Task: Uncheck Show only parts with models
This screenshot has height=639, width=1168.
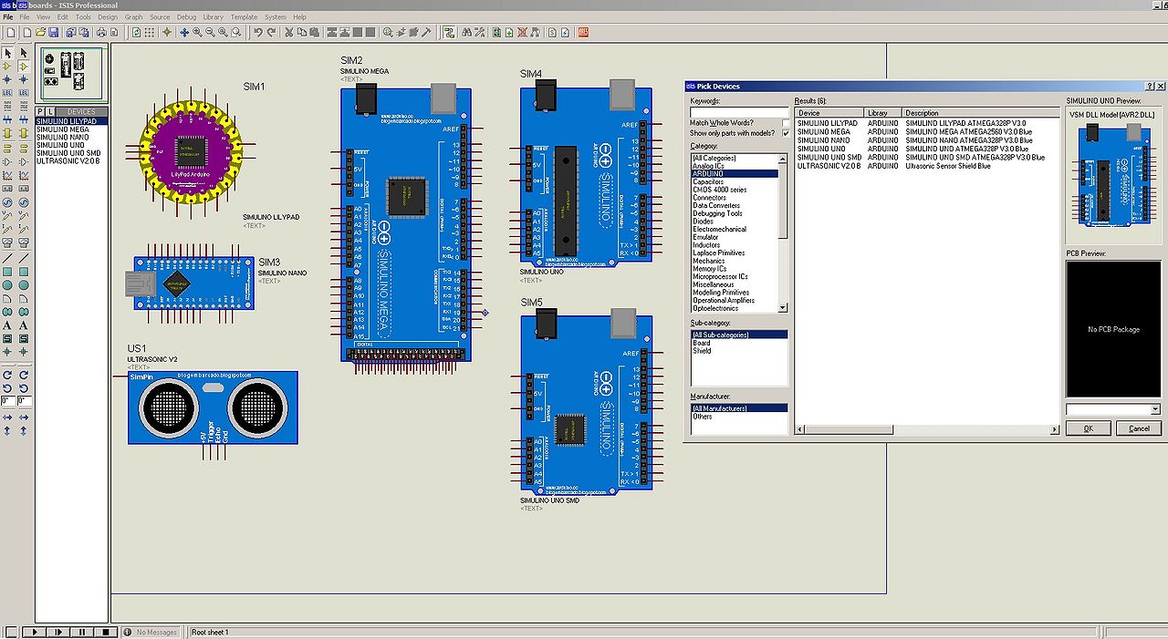Action: pos(786,133)
